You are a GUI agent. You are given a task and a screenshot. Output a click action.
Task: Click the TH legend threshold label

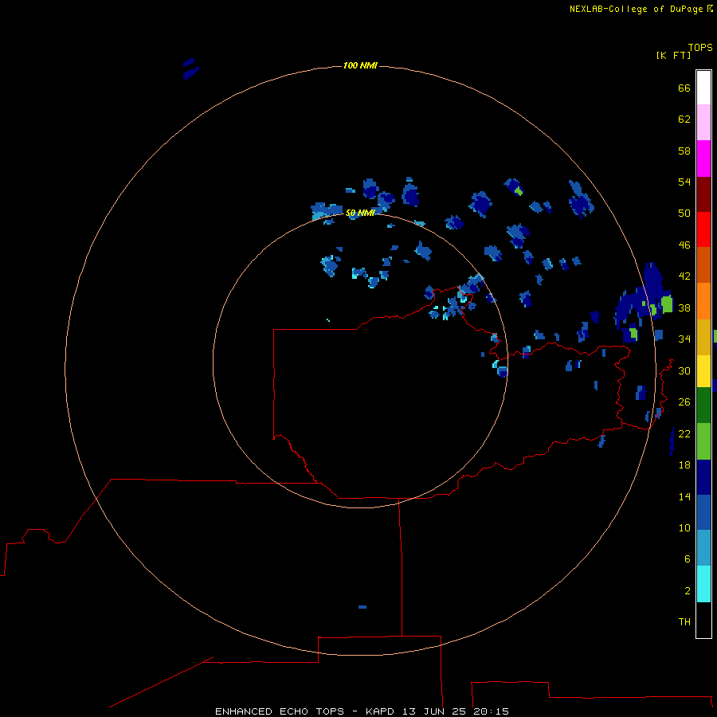(684, 621)
